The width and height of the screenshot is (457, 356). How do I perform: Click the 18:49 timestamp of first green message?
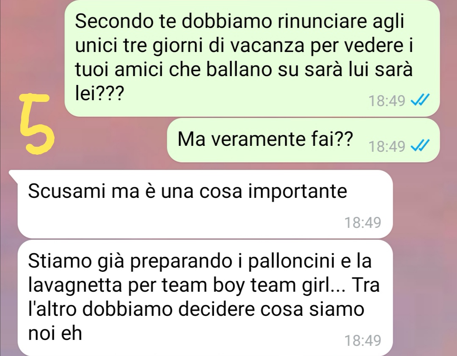[387, 101]
